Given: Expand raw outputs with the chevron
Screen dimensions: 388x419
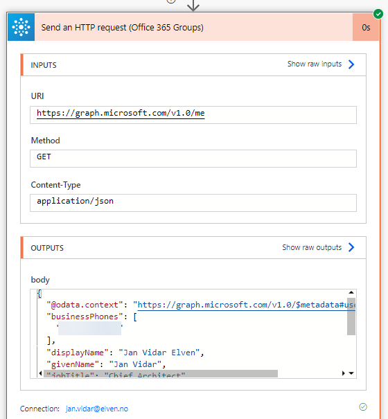Looking at the screenshot, I should coord(351,247).
